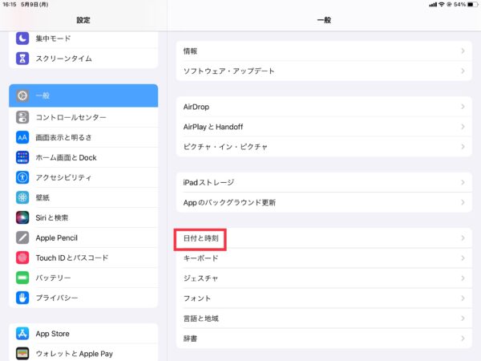This screenshot has width=481, height=361.
Task: Tap the Touch ID fingerprint icon
Action: pos(22,258)
